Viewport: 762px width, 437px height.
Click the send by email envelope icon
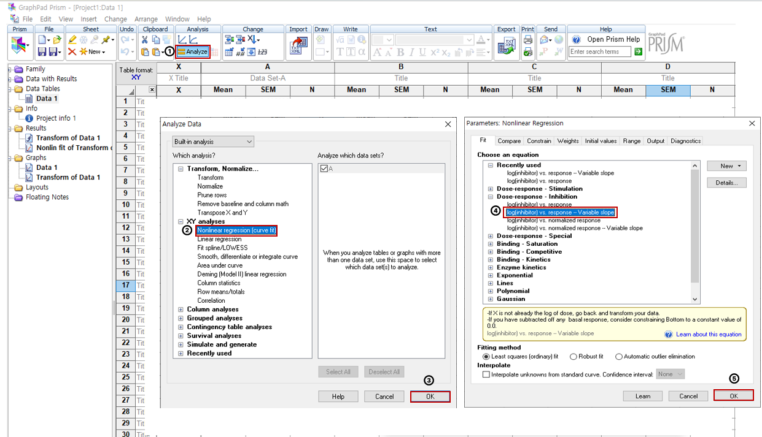[543, 40]
